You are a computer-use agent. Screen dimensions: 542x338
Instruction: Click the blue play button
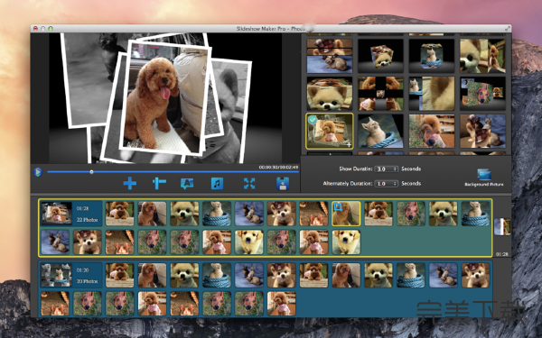[38, 172]
